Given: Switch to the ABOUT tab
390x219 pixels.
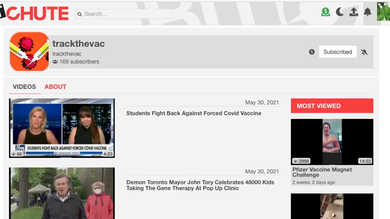Looking at the screenshot, I should (55, 87).
